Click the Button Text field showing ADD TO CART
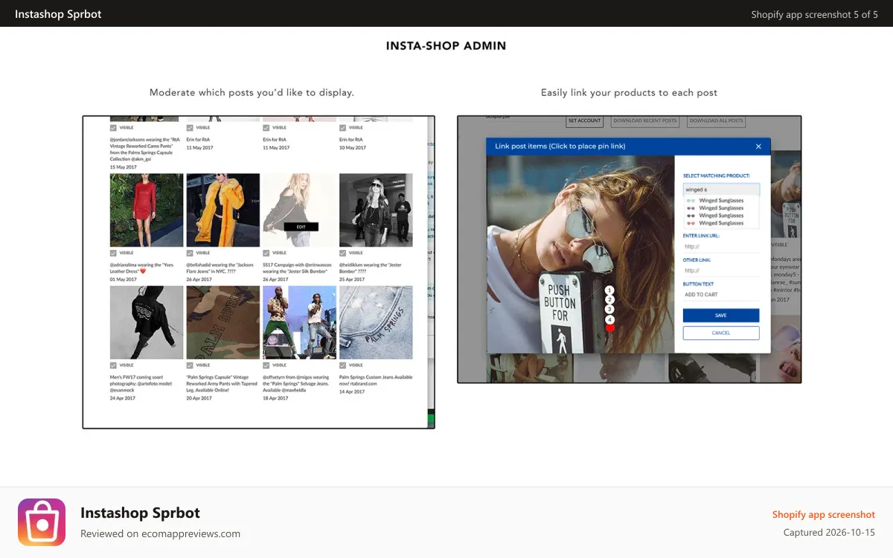 (x=721, y=295)
